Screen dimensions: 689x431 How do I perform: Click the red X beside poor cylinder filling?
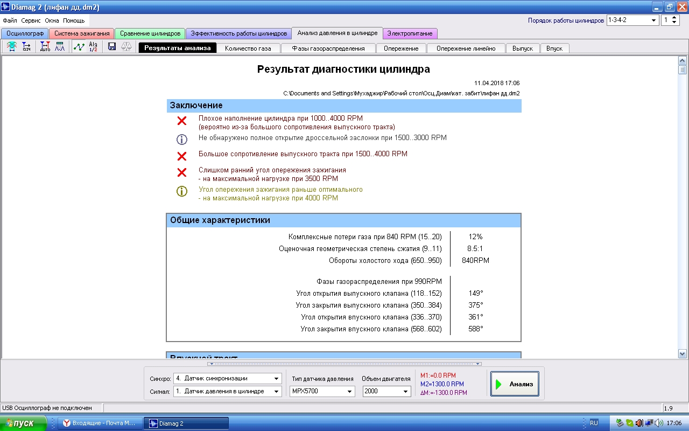(182, 121)
